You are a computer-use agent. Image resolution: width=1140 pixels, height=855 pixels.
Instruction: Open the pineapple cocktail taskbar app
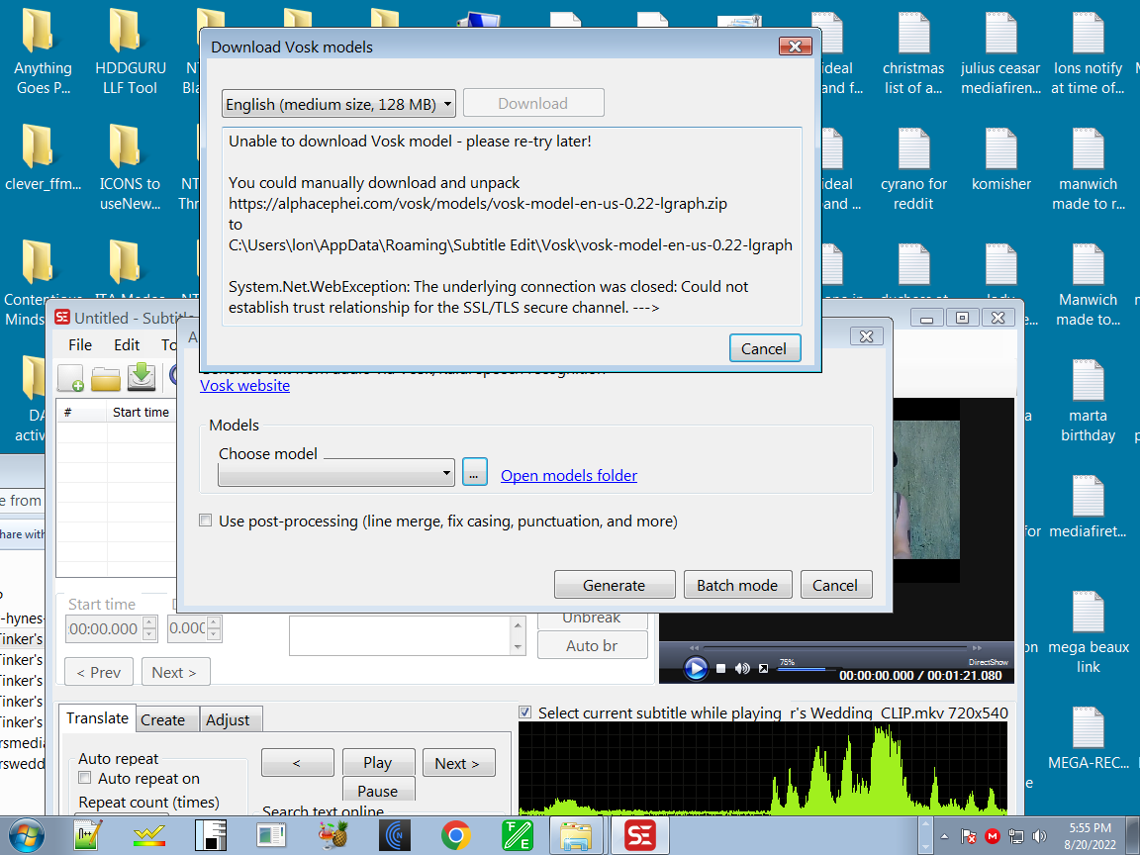pyautogui.click(x=332, y=836)
